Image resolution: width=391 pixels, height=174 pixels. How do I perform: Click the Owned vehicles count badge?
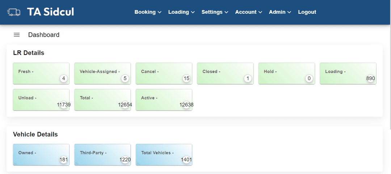pos(64,160)
